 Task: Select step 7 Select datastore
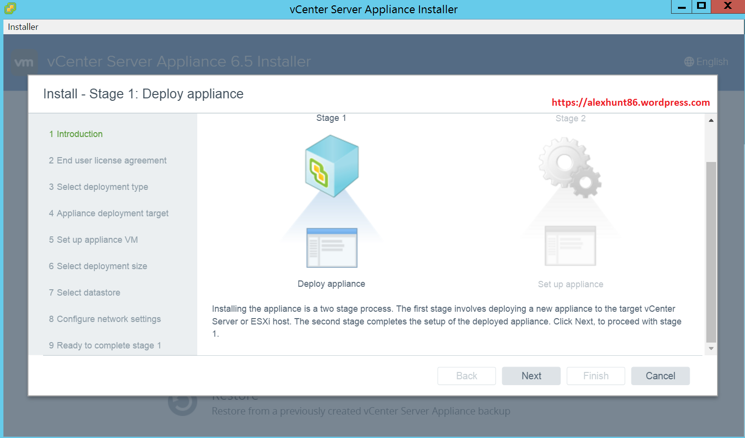pyautogui.click(x=84, y=292)
